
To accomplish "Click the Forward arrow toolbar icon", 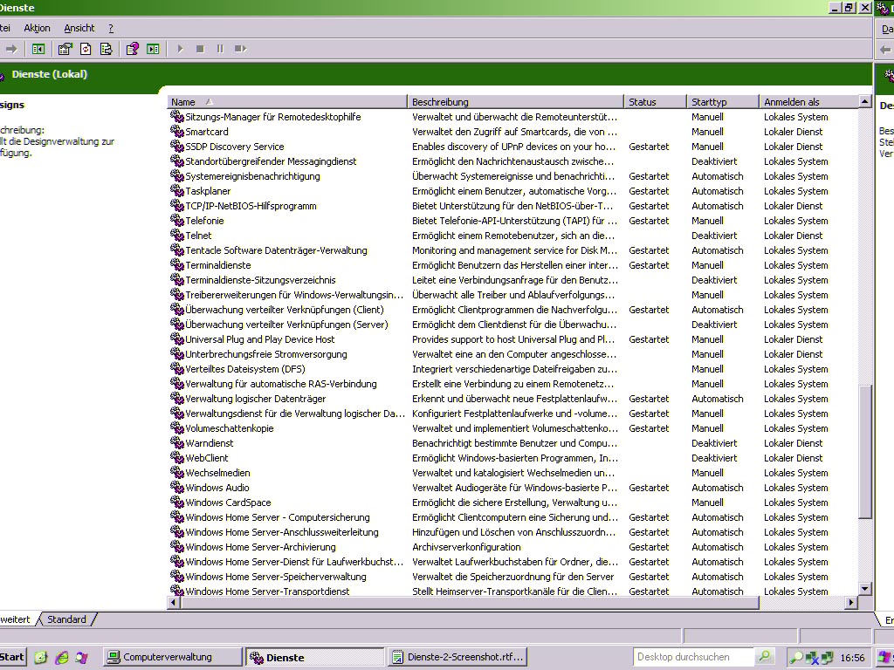I will [x=11, y=49].
